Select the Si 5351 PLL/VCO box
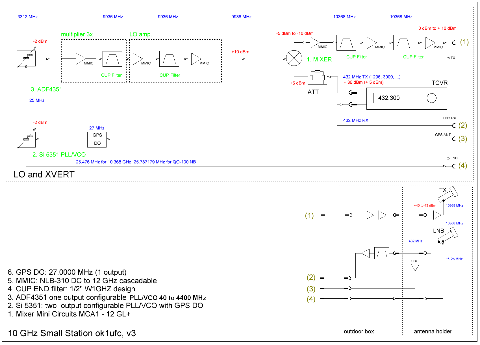The width and height of the screenshot is (480, 345). pyautogui.click(x=26, y=139)
